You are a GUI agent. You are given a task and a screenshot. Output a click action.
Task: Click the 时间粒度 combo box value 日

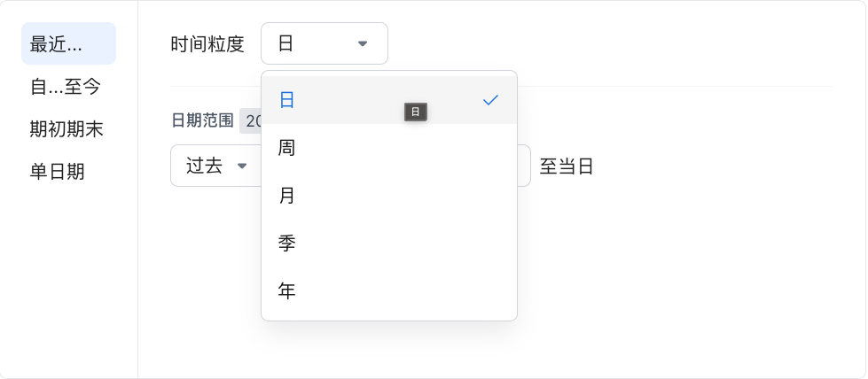click(x=286, y=43)
